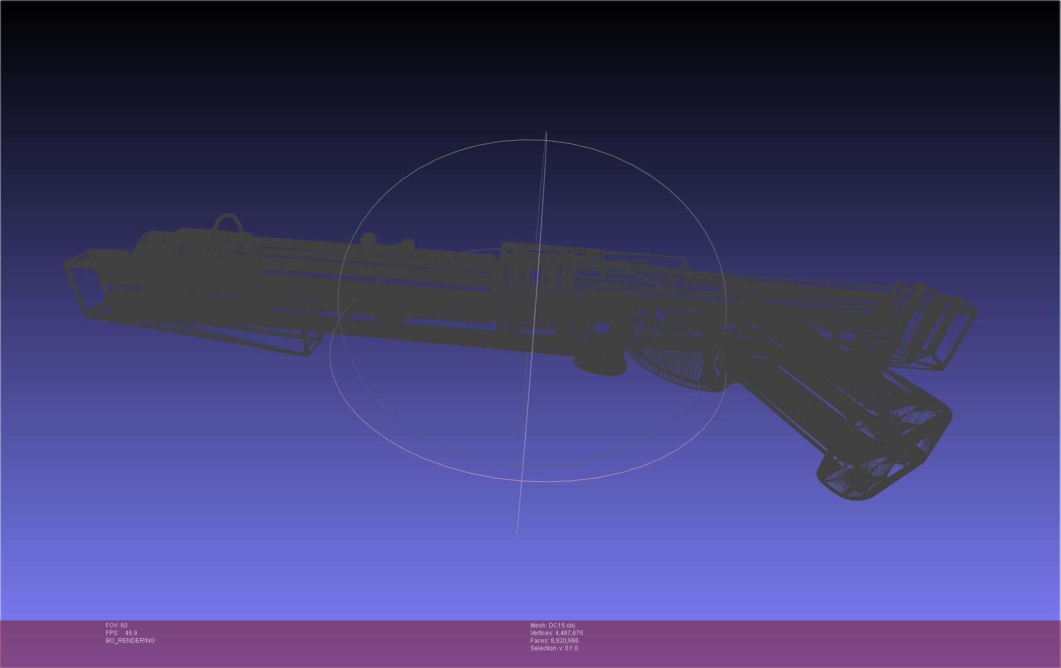1061x668 pixels.
Task: Click the Selection: v: 0 f: 0 text
Action: (x=554, y=648)
